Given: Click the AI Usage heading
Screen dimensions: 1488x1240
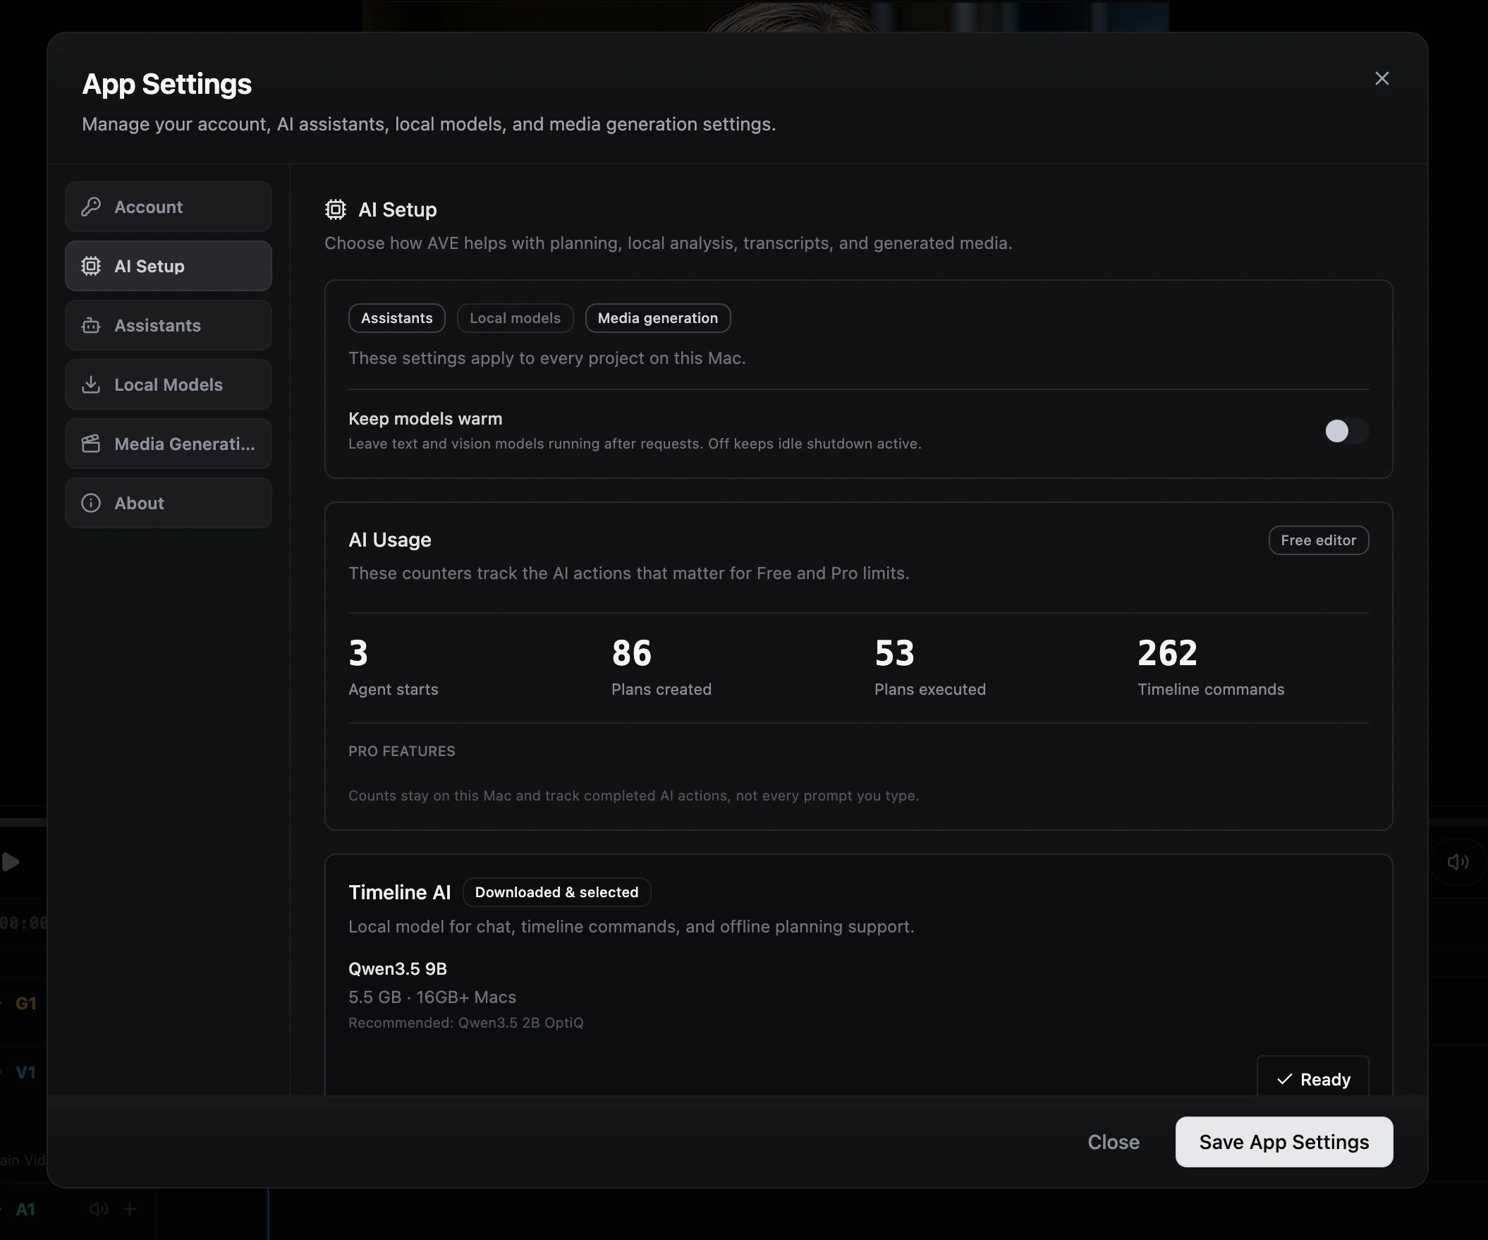Looking at the screenshot, I should (x=390, y=540).
